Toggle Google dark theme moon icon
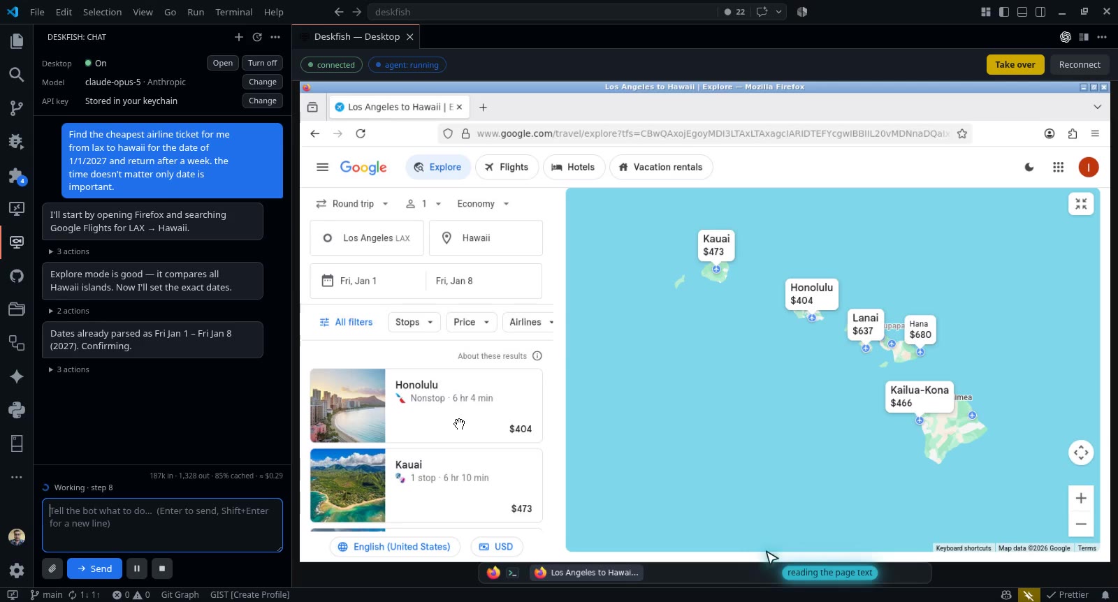The image size is (1118, 602). point(1029,167)
